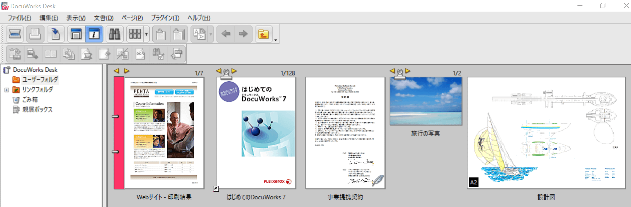This screenshot has width=631, height=207.
Task: Open search with the binoculars icon
Action: click(114, 34)
